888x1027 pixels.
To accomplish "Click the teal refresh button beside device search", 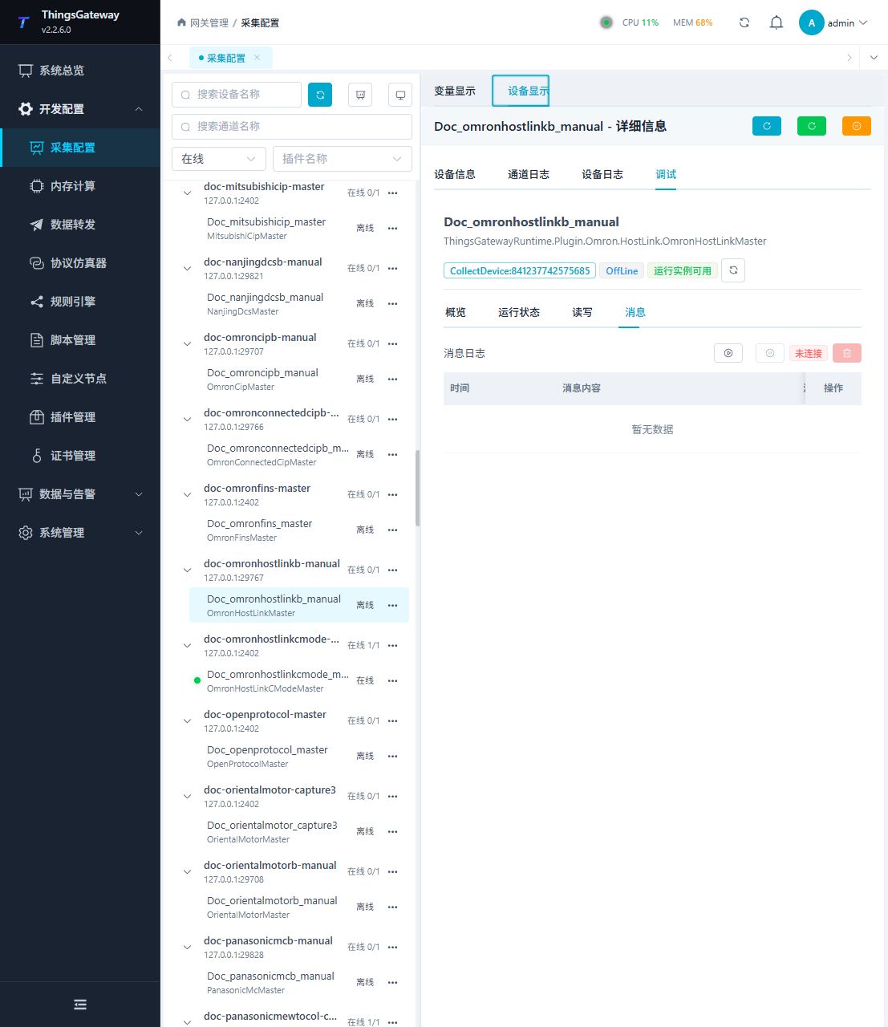I will [320, 95].
